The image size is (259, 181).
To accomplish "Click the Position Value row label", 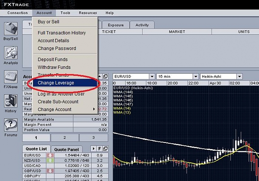I will [x=37, y=130].
